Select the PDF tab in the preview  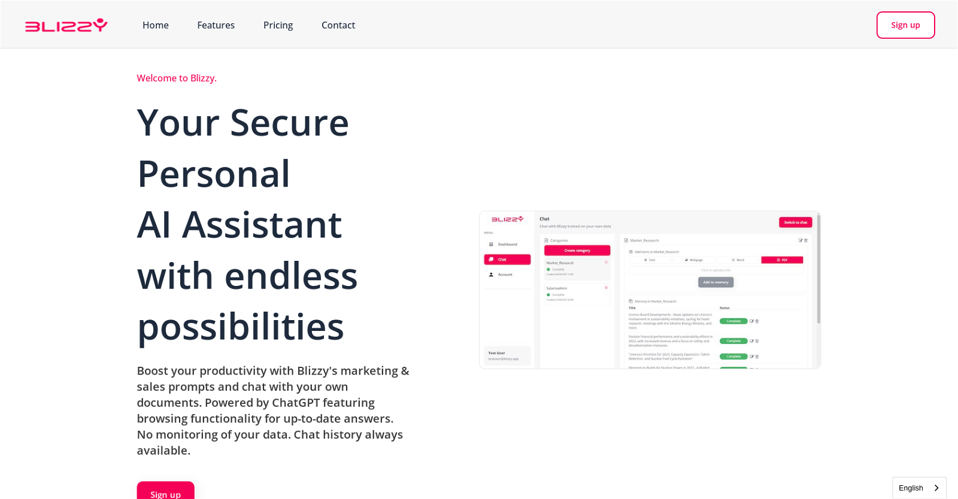coord(782,260)
